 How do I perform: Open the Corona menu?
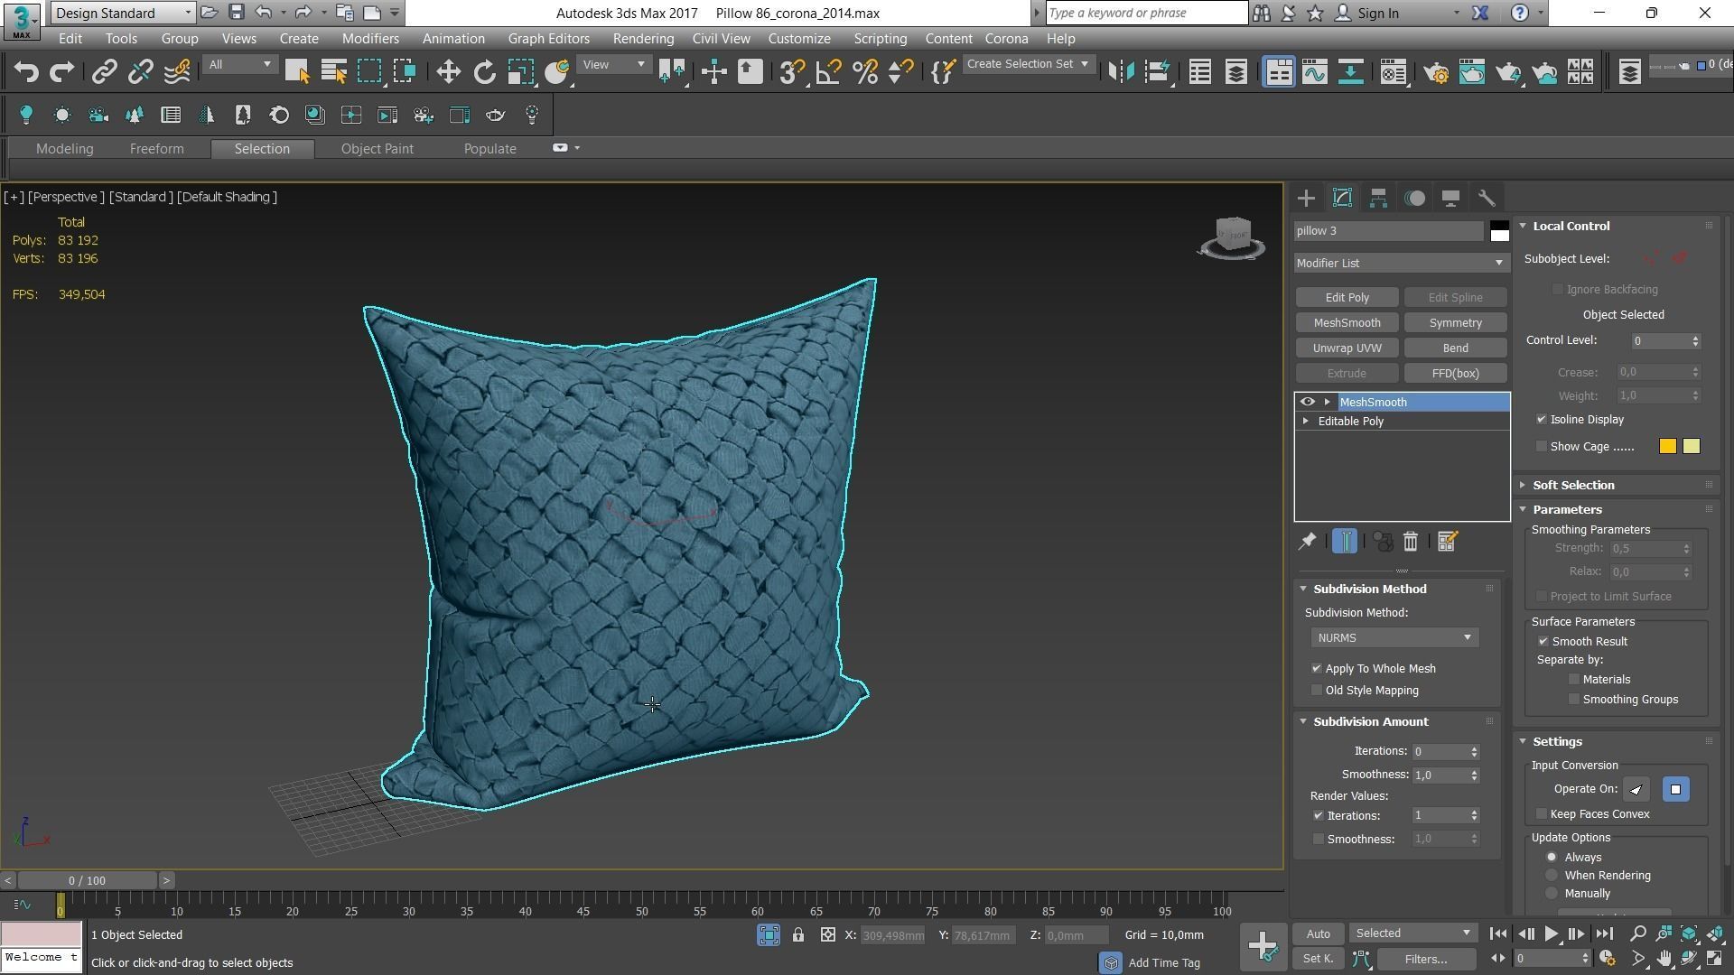click(1006, 39)
